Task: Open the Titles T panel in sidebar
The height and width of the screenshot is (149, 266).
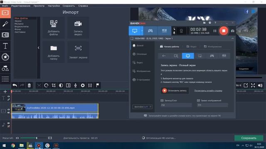Action: click(5, 46)
